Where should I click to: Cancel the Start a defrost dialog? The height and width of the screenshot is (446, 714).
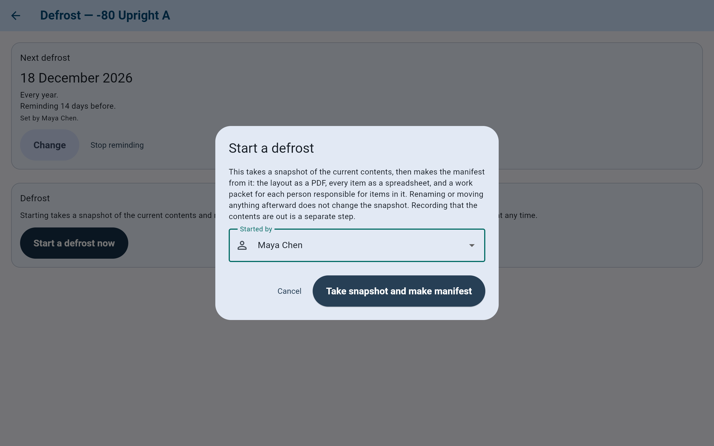pos(289,291)
